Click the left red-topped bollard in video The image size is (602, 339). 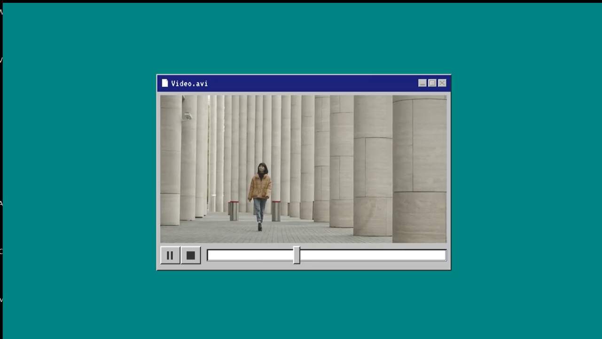pyautogui.click(x=234, y=210)
